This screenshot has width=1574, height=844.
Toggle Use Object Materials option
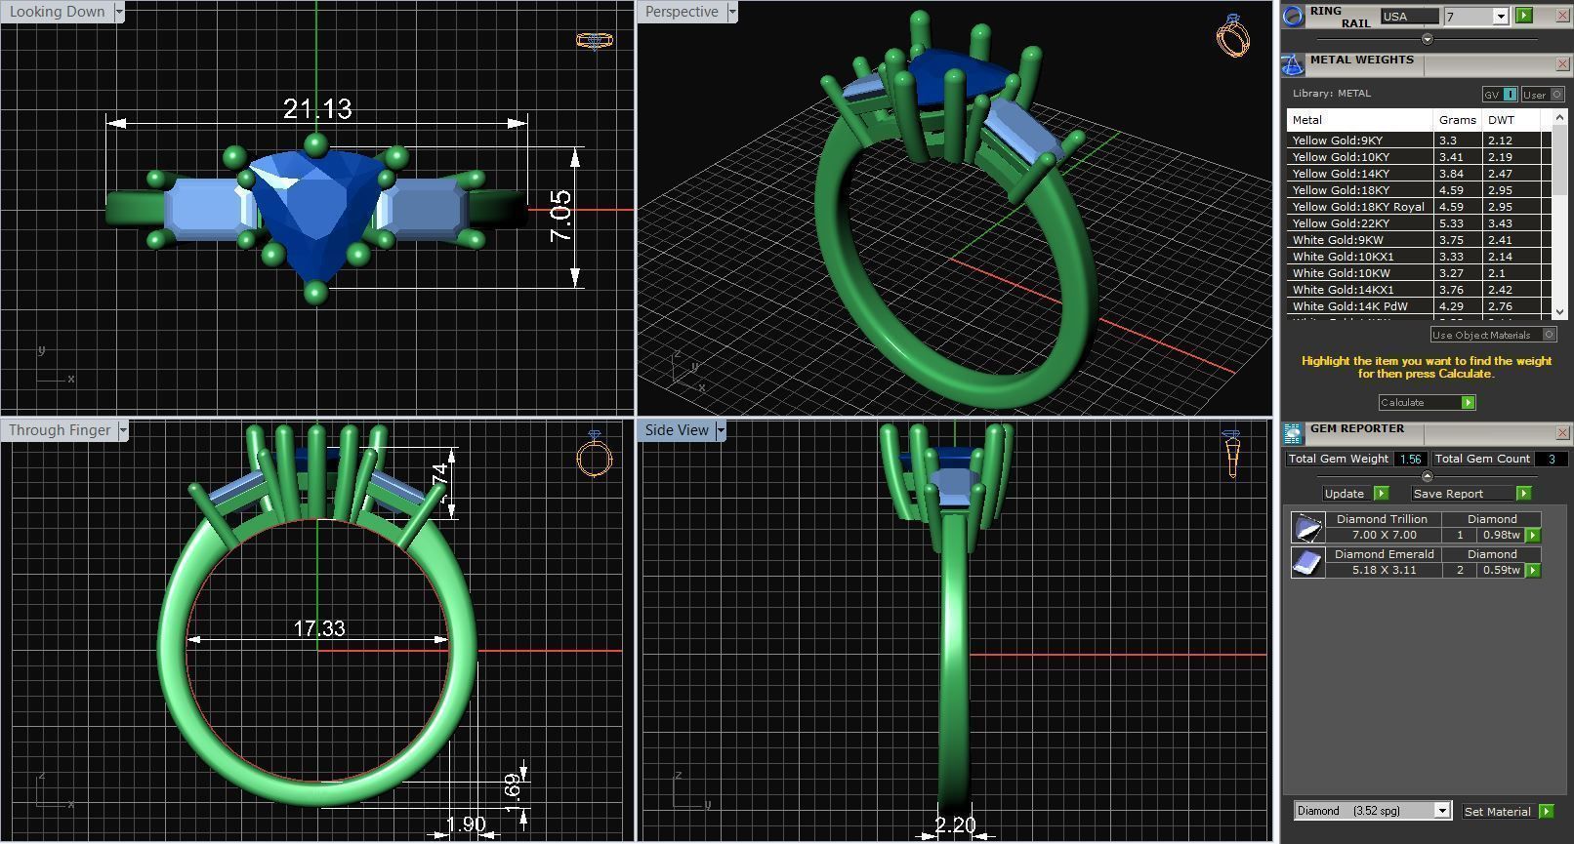coord(1493,335)
